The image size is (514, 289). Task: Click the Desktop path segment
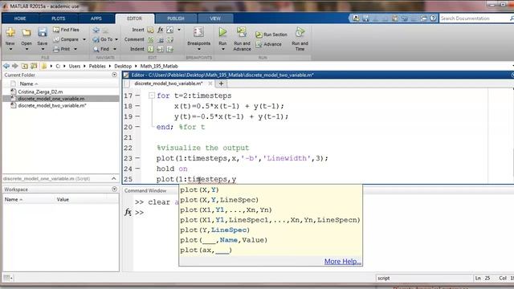123,66
